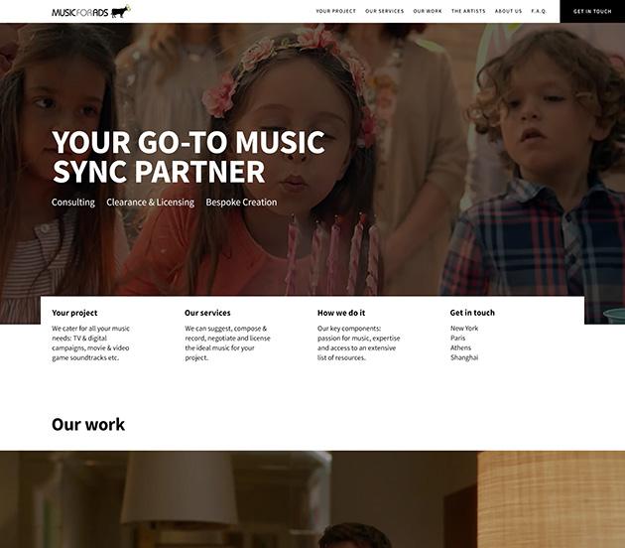Open The Artists navigation link
This screenshot has width=625, height=548.
click(x=468, y=11)
